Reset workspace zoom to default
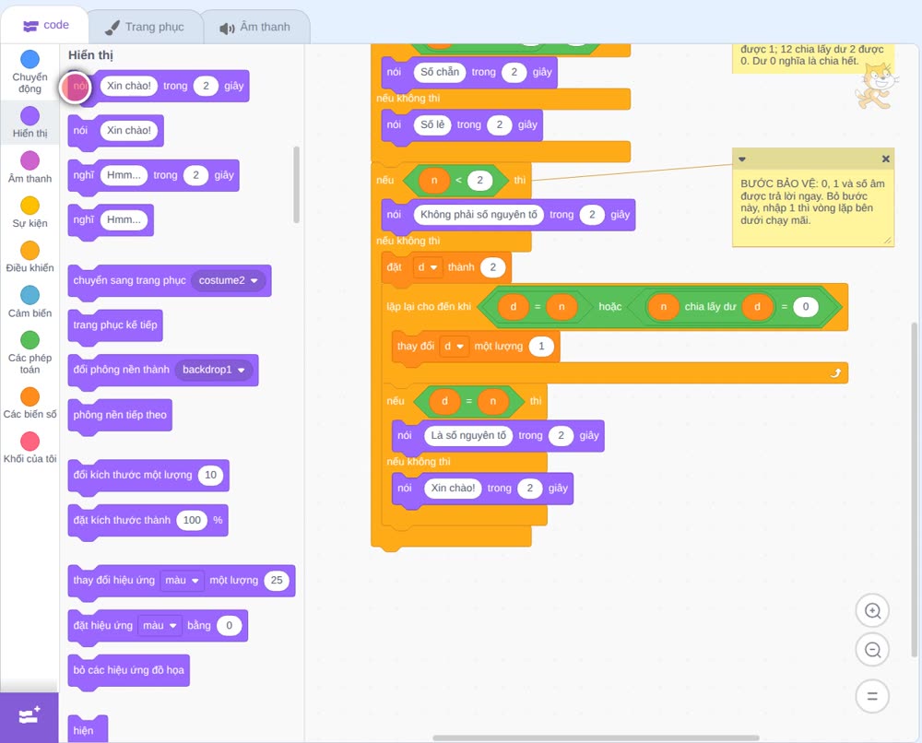 [872, 697]
